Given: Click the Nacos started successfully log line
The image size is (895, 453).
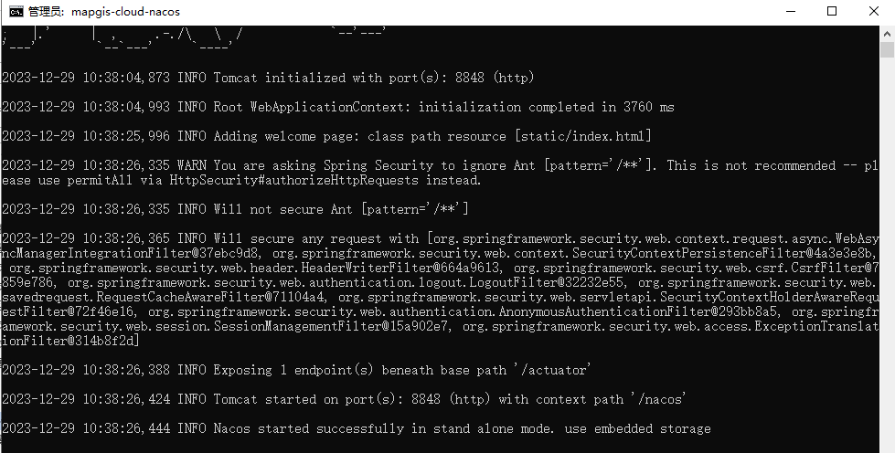Looking at the screenshot, I should [x=357, y=428].
